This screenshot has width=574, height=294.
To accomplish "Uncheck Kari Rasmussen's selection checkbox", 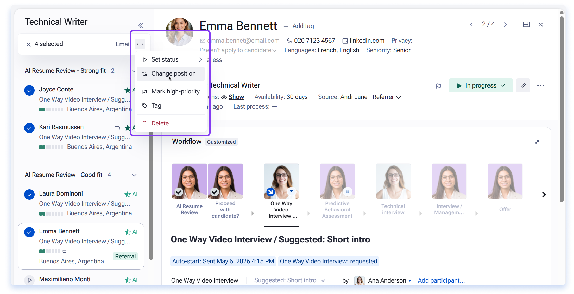I will point(29,128).
